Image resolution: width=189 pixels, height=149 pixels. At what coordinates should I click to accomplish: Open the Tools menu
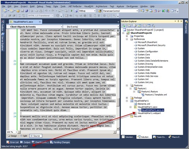click(63, 6)
